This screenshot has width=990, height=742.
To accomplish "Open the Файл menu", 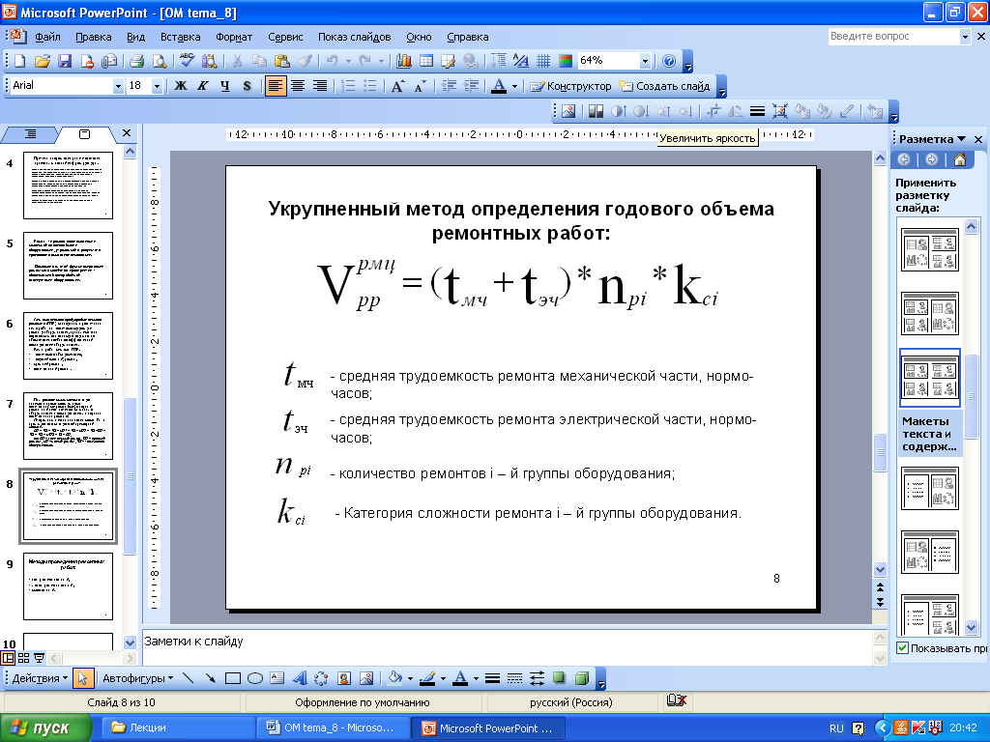I will coord(47,37).
